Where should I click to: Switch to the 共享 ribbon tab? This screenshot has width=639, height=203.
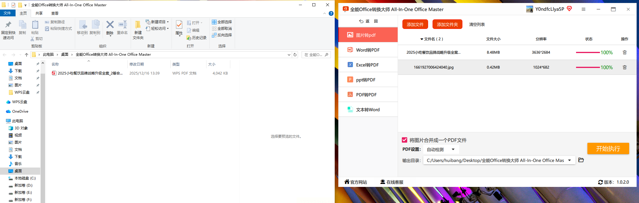click(x=39, y=13)
